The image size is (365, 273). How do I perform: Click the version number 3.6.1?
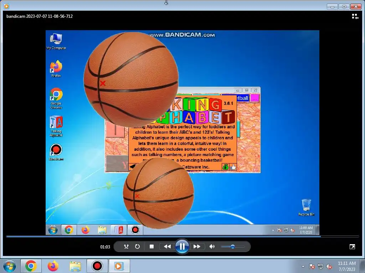[228, 103]
